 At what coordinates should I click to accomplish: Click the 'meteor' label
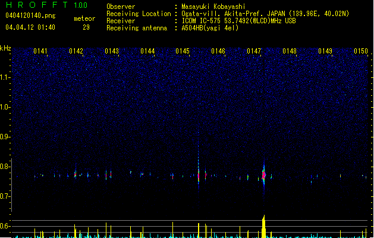(84, 18)
